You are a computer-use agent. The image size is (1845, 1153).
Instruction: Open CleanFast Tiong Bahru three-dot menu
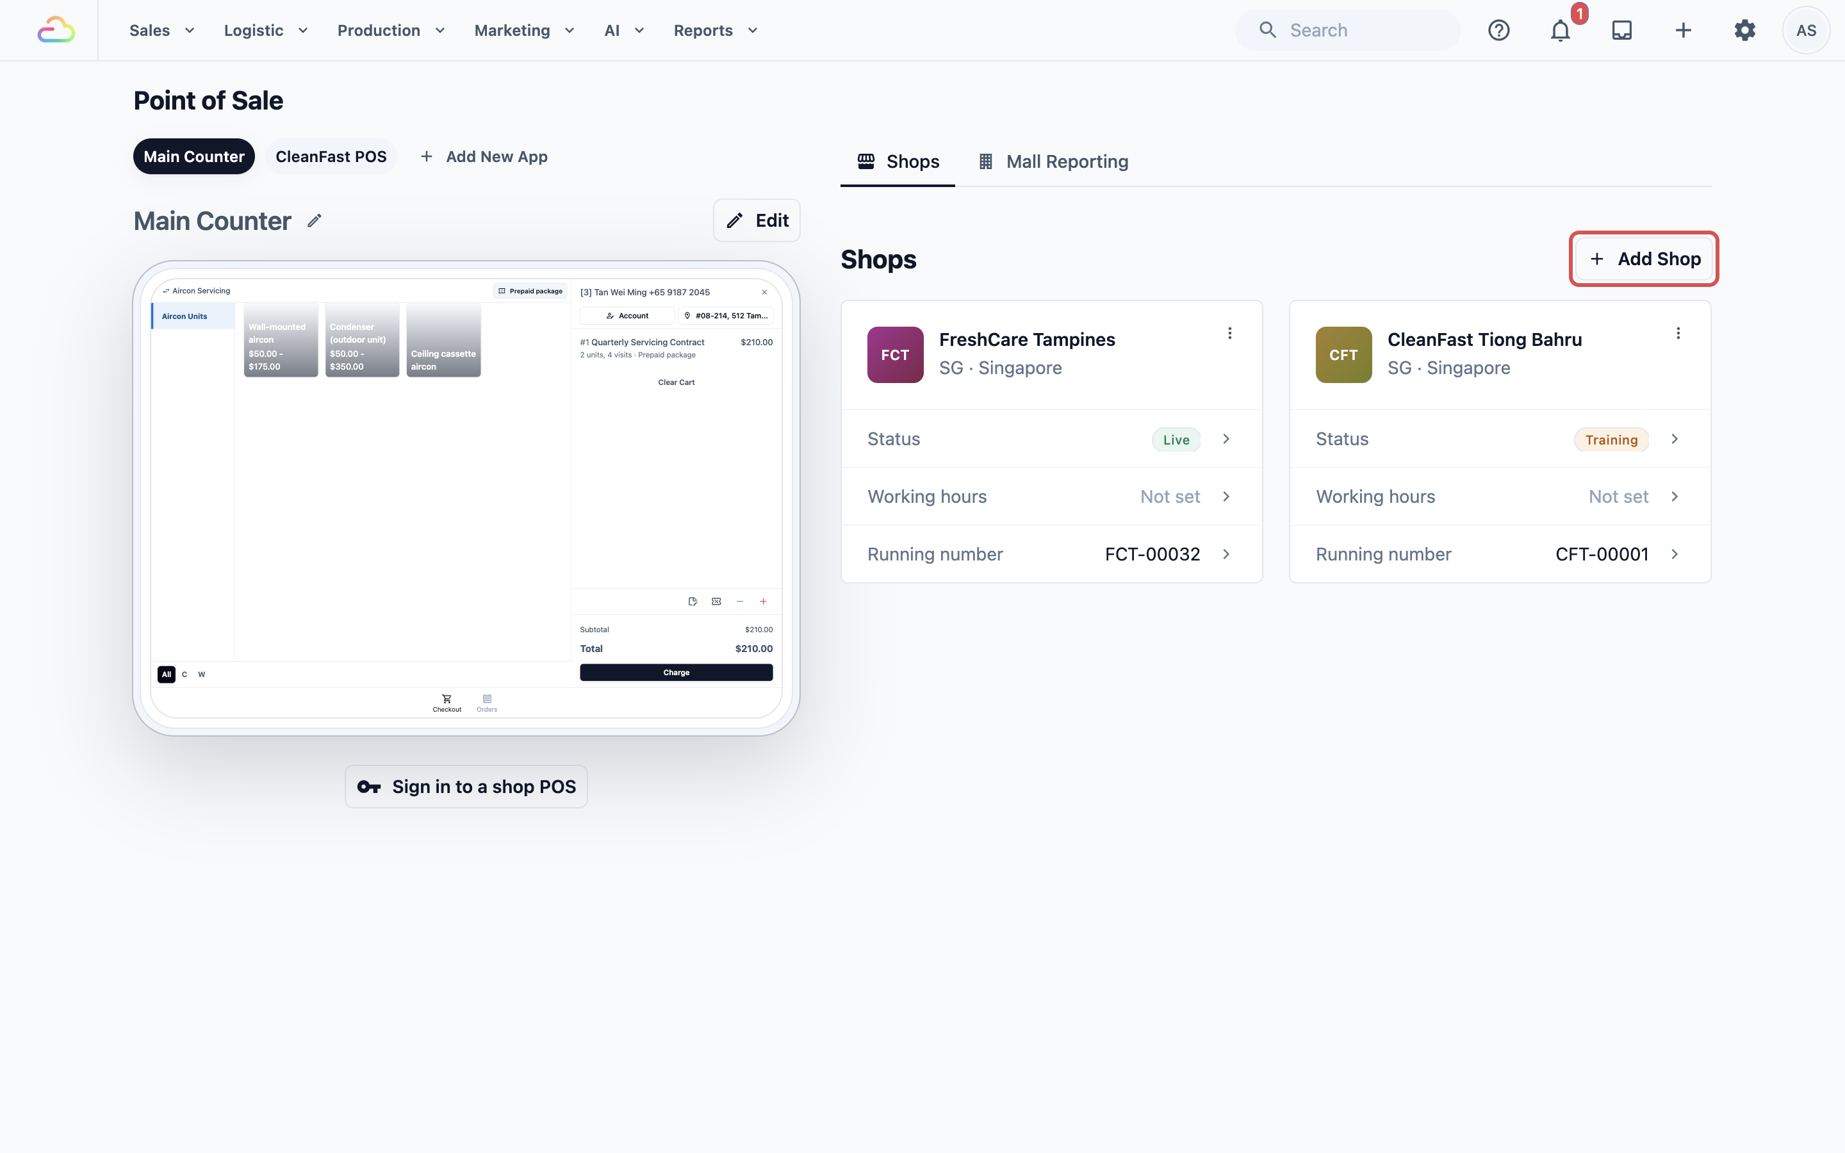click(1678, 333)
